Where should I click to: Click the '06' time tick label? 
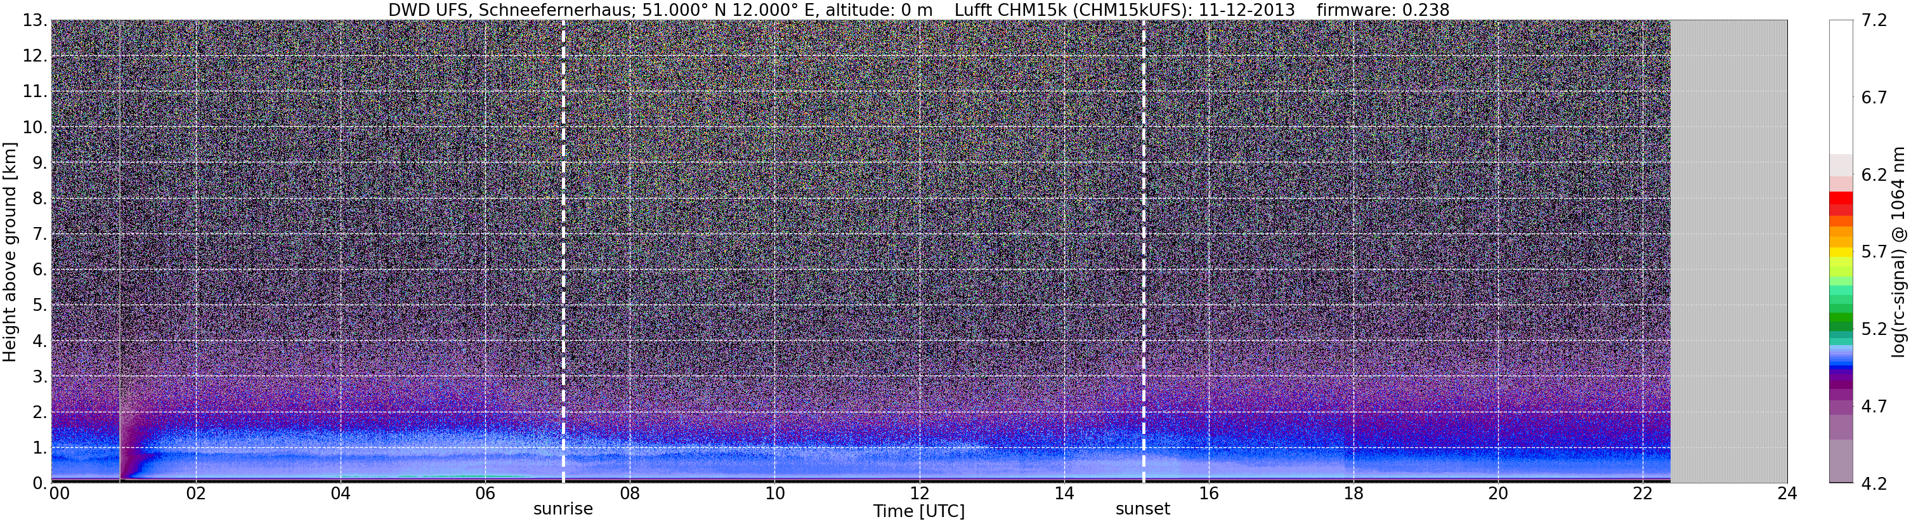pyautogui.click(x=485, y=494)
